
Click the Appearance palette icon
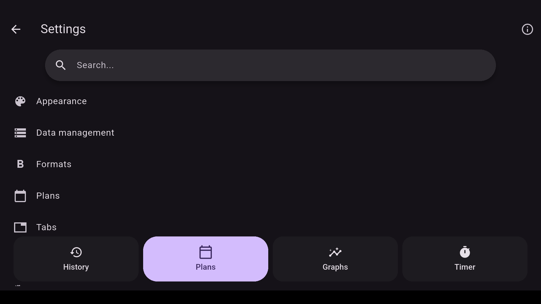20,101
